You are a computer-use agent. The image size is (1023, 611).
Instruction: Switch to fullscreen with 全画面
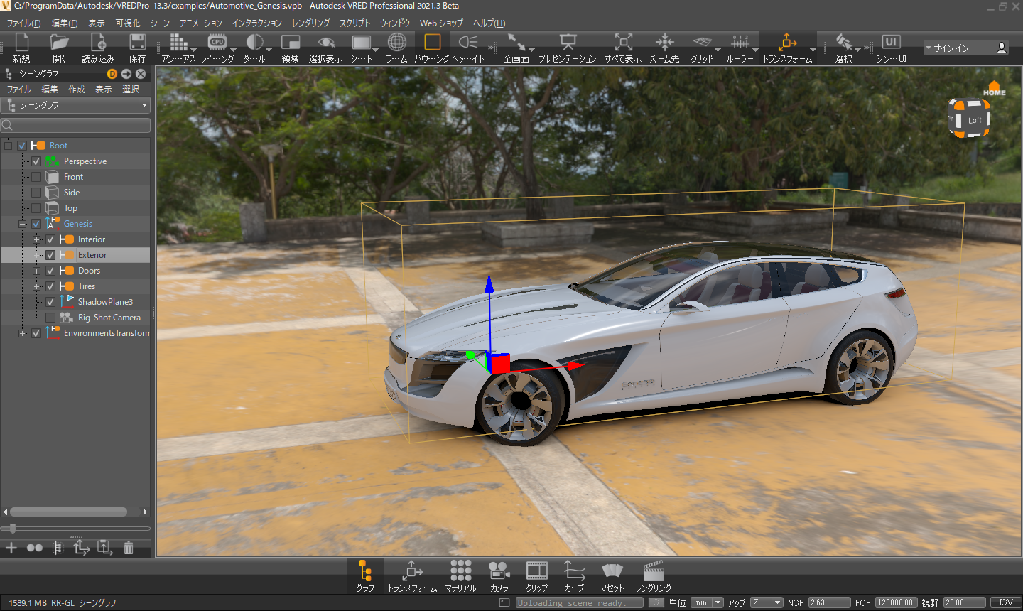[516, 48]
